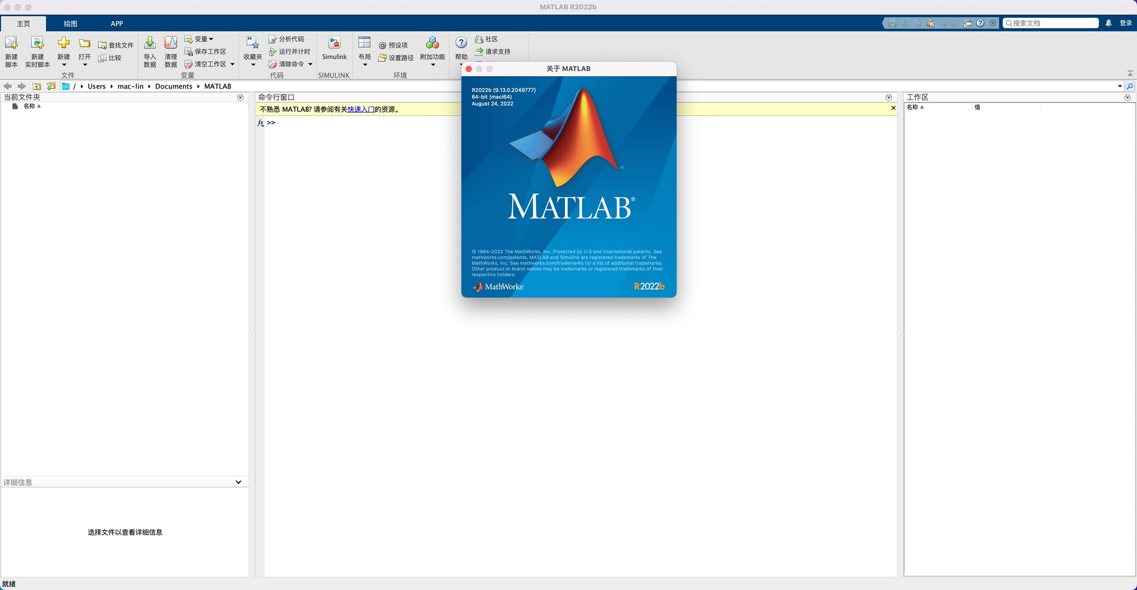This screenshot has height=590, width=1137.
Task: Sort by 名称 column in Current Folder
Action: (x=32, y=107)
